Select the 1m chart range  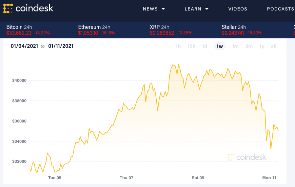[x=235, y=46]
